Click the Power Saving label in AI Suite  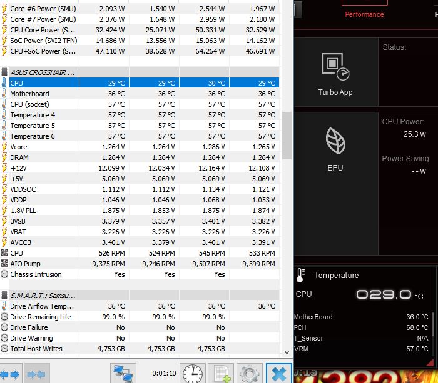click(407, 159)
